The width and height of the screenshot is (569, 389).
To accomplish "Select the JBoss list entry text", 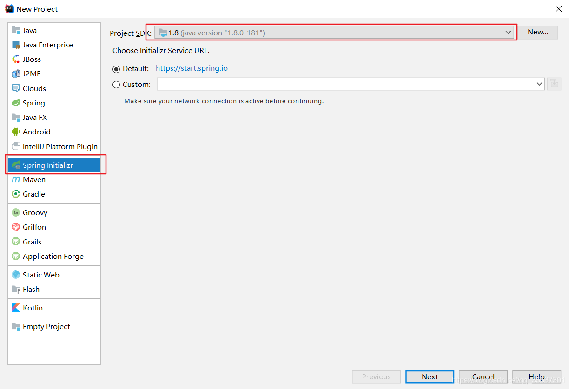I will [x=32, y=59].
